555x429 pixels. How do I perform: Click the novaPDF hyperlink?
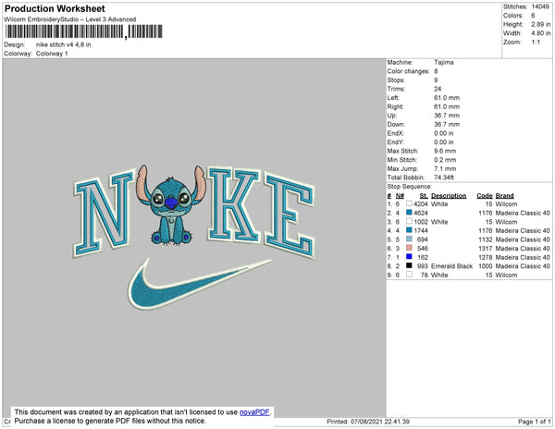(254, 412)
